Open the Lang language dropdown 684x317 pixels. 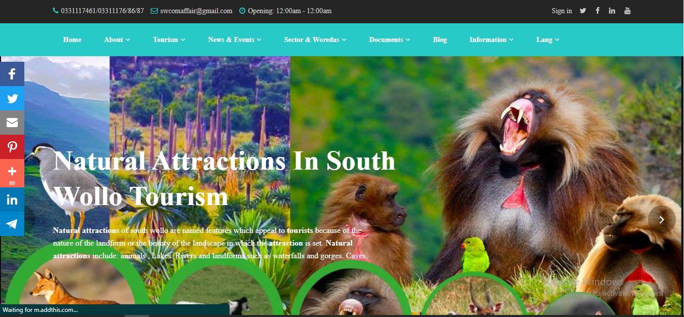[548, 39]
